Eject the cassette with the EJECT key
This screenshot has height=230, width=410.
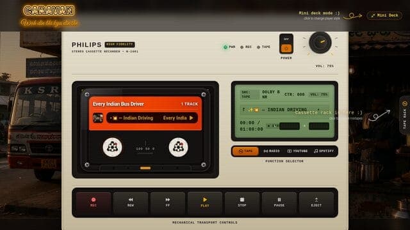[x=316, y=203]
